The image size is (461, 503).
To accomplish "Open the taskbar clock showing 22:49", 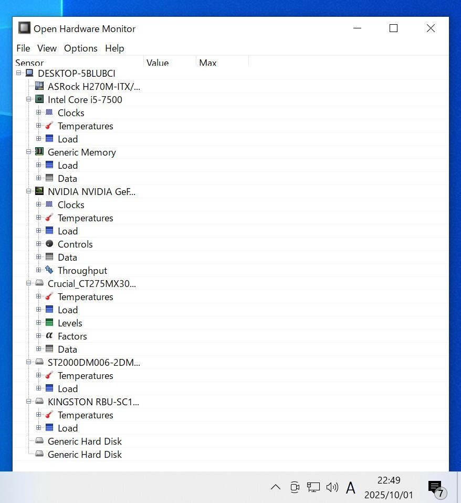I will (389, 488).
